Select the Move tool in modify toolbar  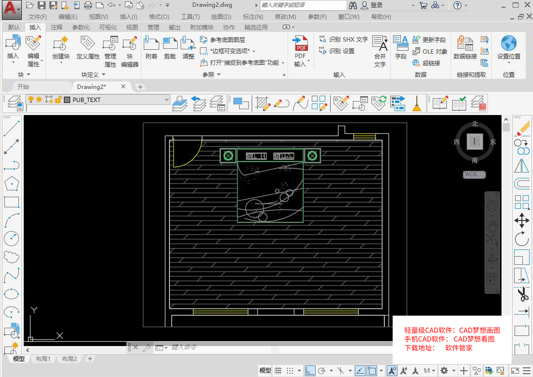tap(522, 220)
